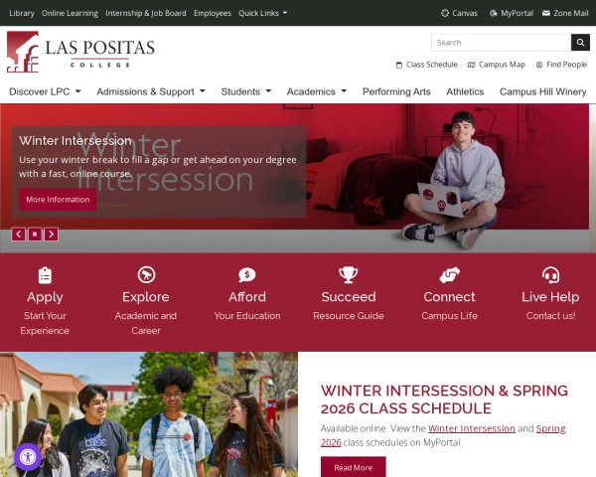
Task: Click the search magnifier button
Action: point(580,42)
